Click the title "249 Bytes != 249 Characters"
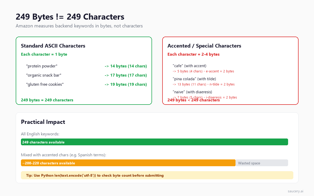 pos(70,17)
